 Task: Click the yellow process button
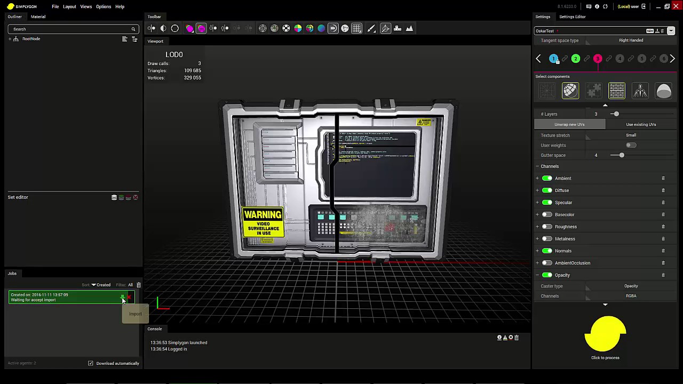pos(605,334)
